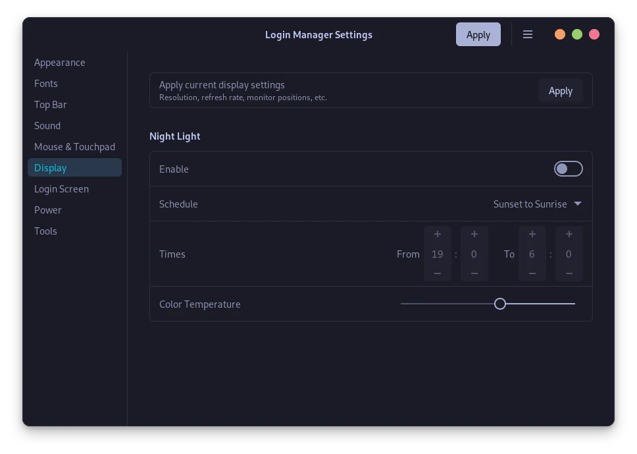Switch to the Tools section
Image resolution: width=637 pixels, height=454 pixels.
coord(45,231)
